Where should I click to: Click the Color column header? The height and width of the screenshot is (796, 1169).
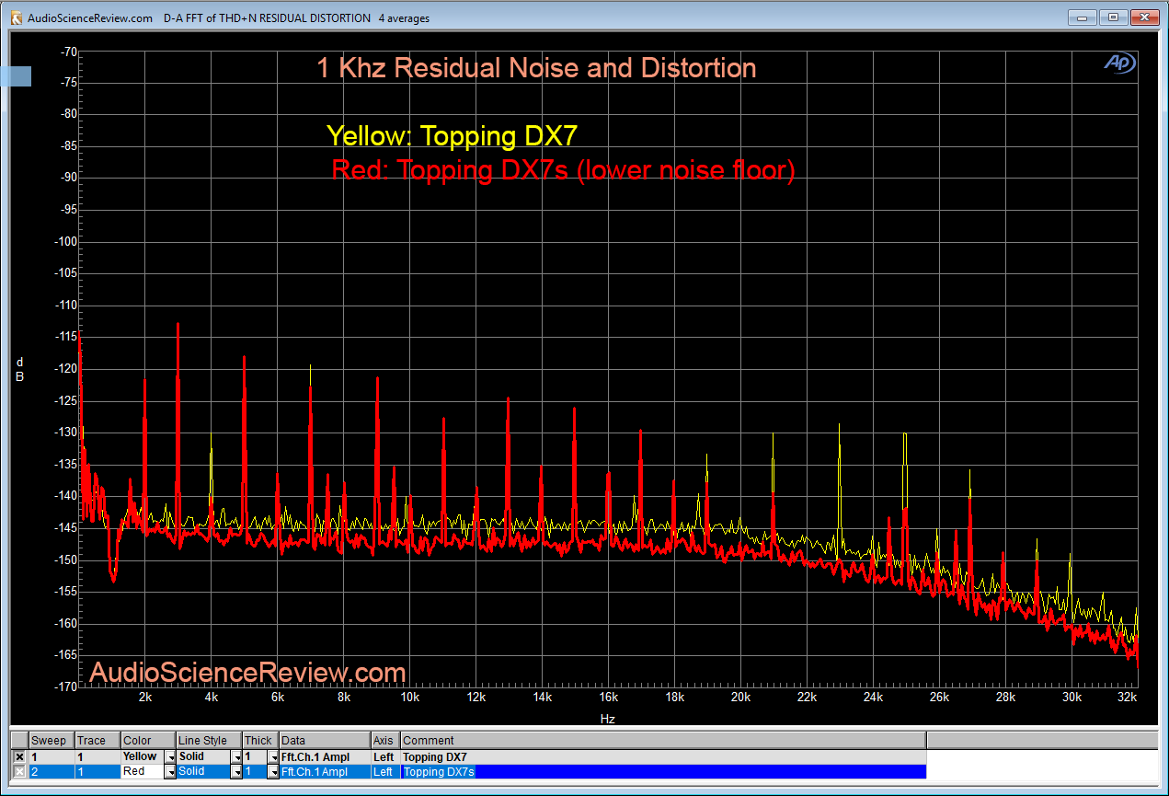click(148, 741)
